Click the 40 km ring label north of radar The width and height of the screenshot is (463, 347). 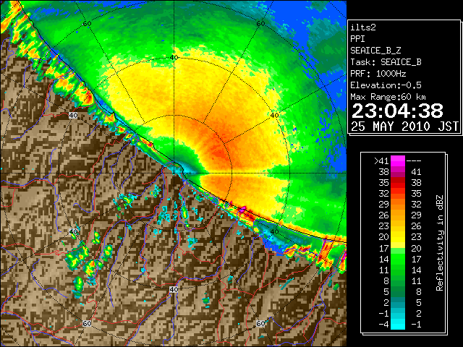pyautogui.click(x=174, y=58)
